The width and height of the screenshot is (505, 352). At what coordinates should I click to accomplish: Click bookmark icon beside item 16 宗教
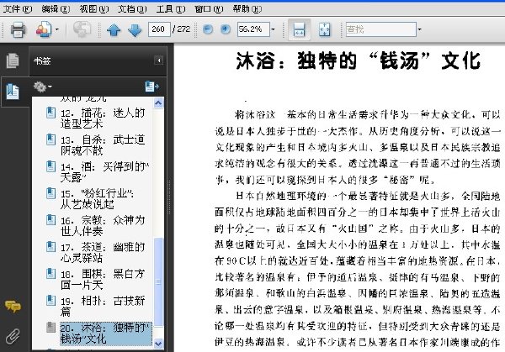[50, 220]
